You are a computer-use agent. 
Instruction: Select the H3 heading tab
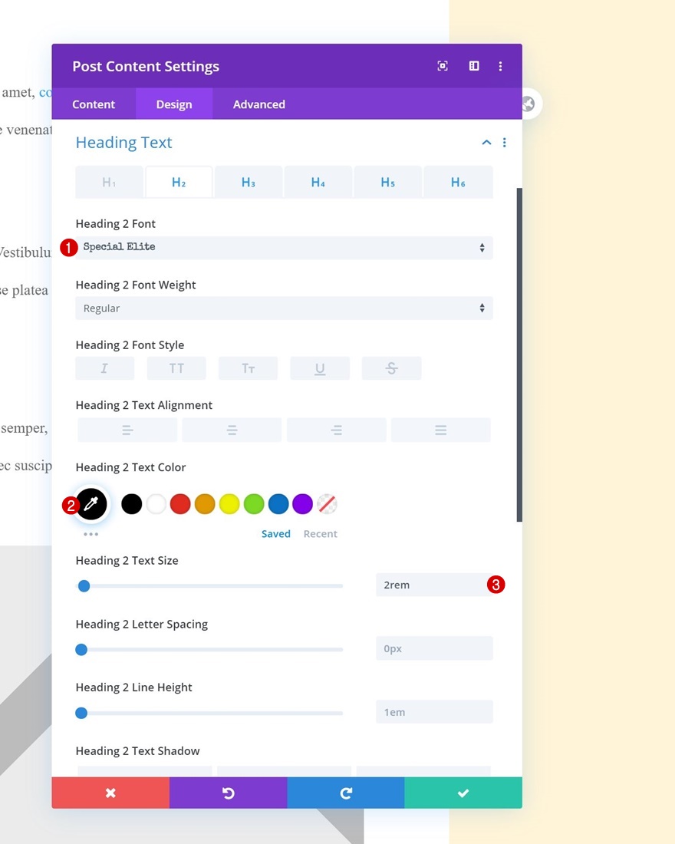click(249, 183)
